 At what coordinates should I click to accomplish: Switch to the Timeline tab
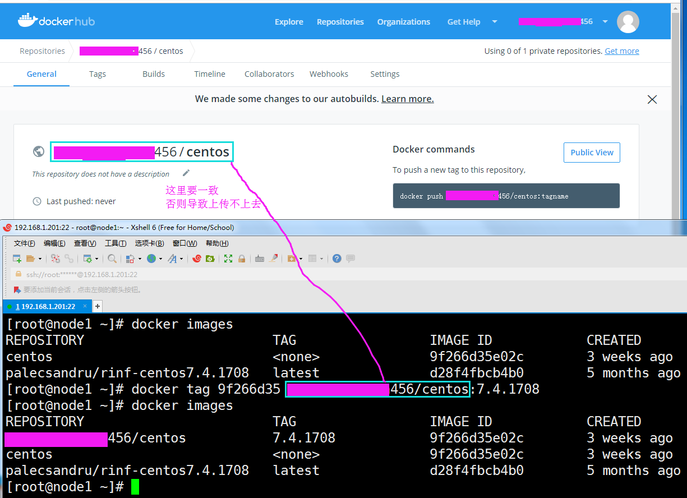point(210,74)
